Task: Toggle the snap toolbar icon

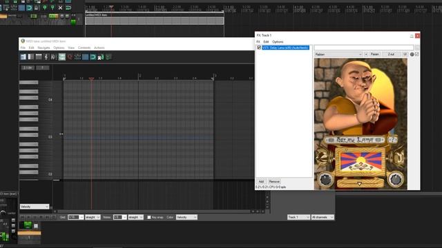Action: coord(93,57)
